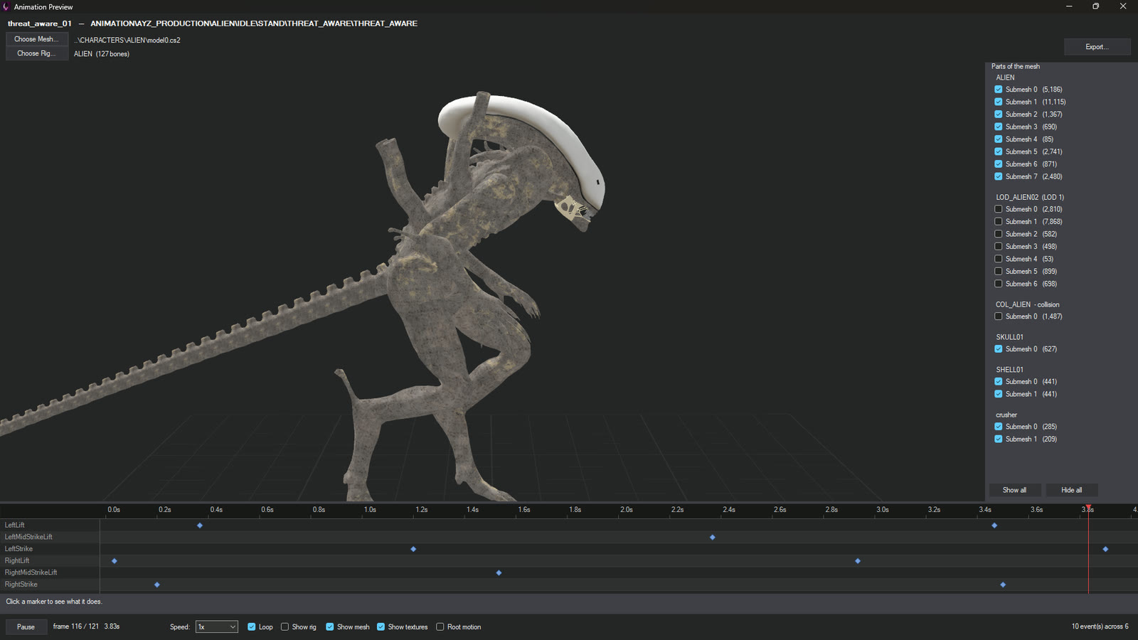
Task: Uncheck crusher Submesh 0 (285)
Action: [999, 427]
